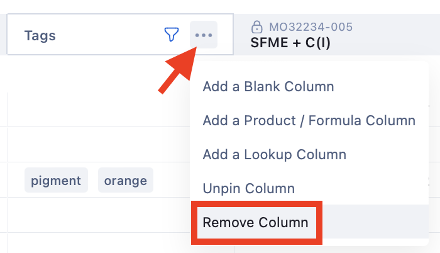Screen dimensions: 440x253
Task: Click the Tags column header label
Action: (x=40, y=35)
